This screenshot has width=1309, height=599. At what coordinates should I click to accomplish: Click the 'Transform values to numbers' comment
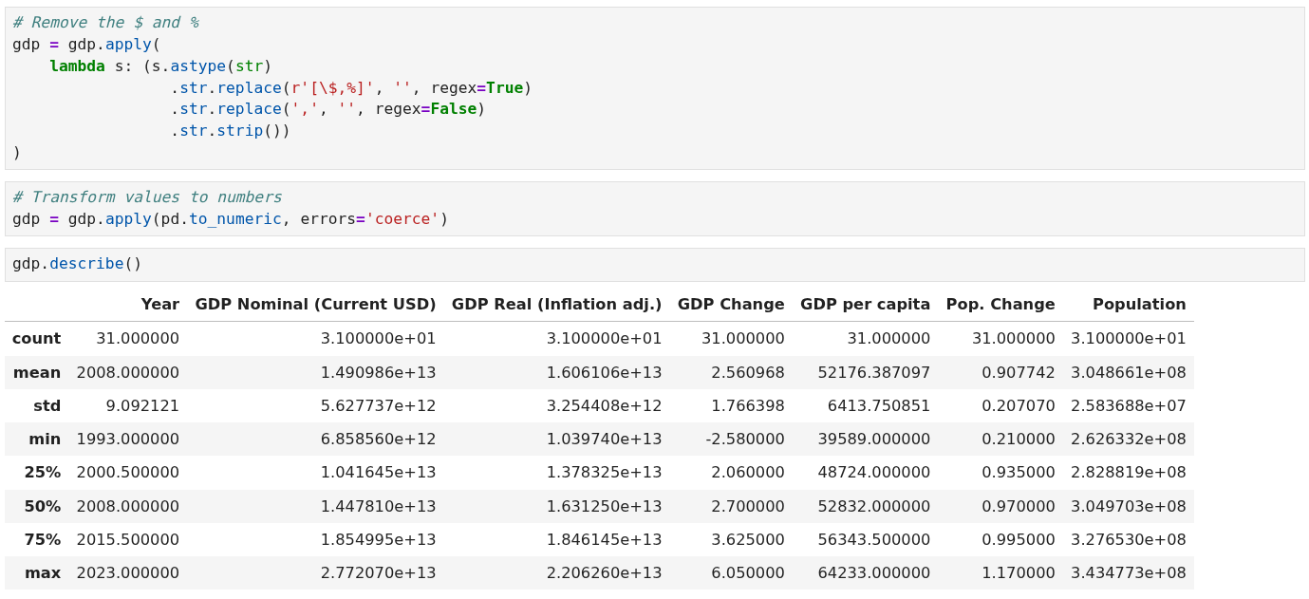147,197
